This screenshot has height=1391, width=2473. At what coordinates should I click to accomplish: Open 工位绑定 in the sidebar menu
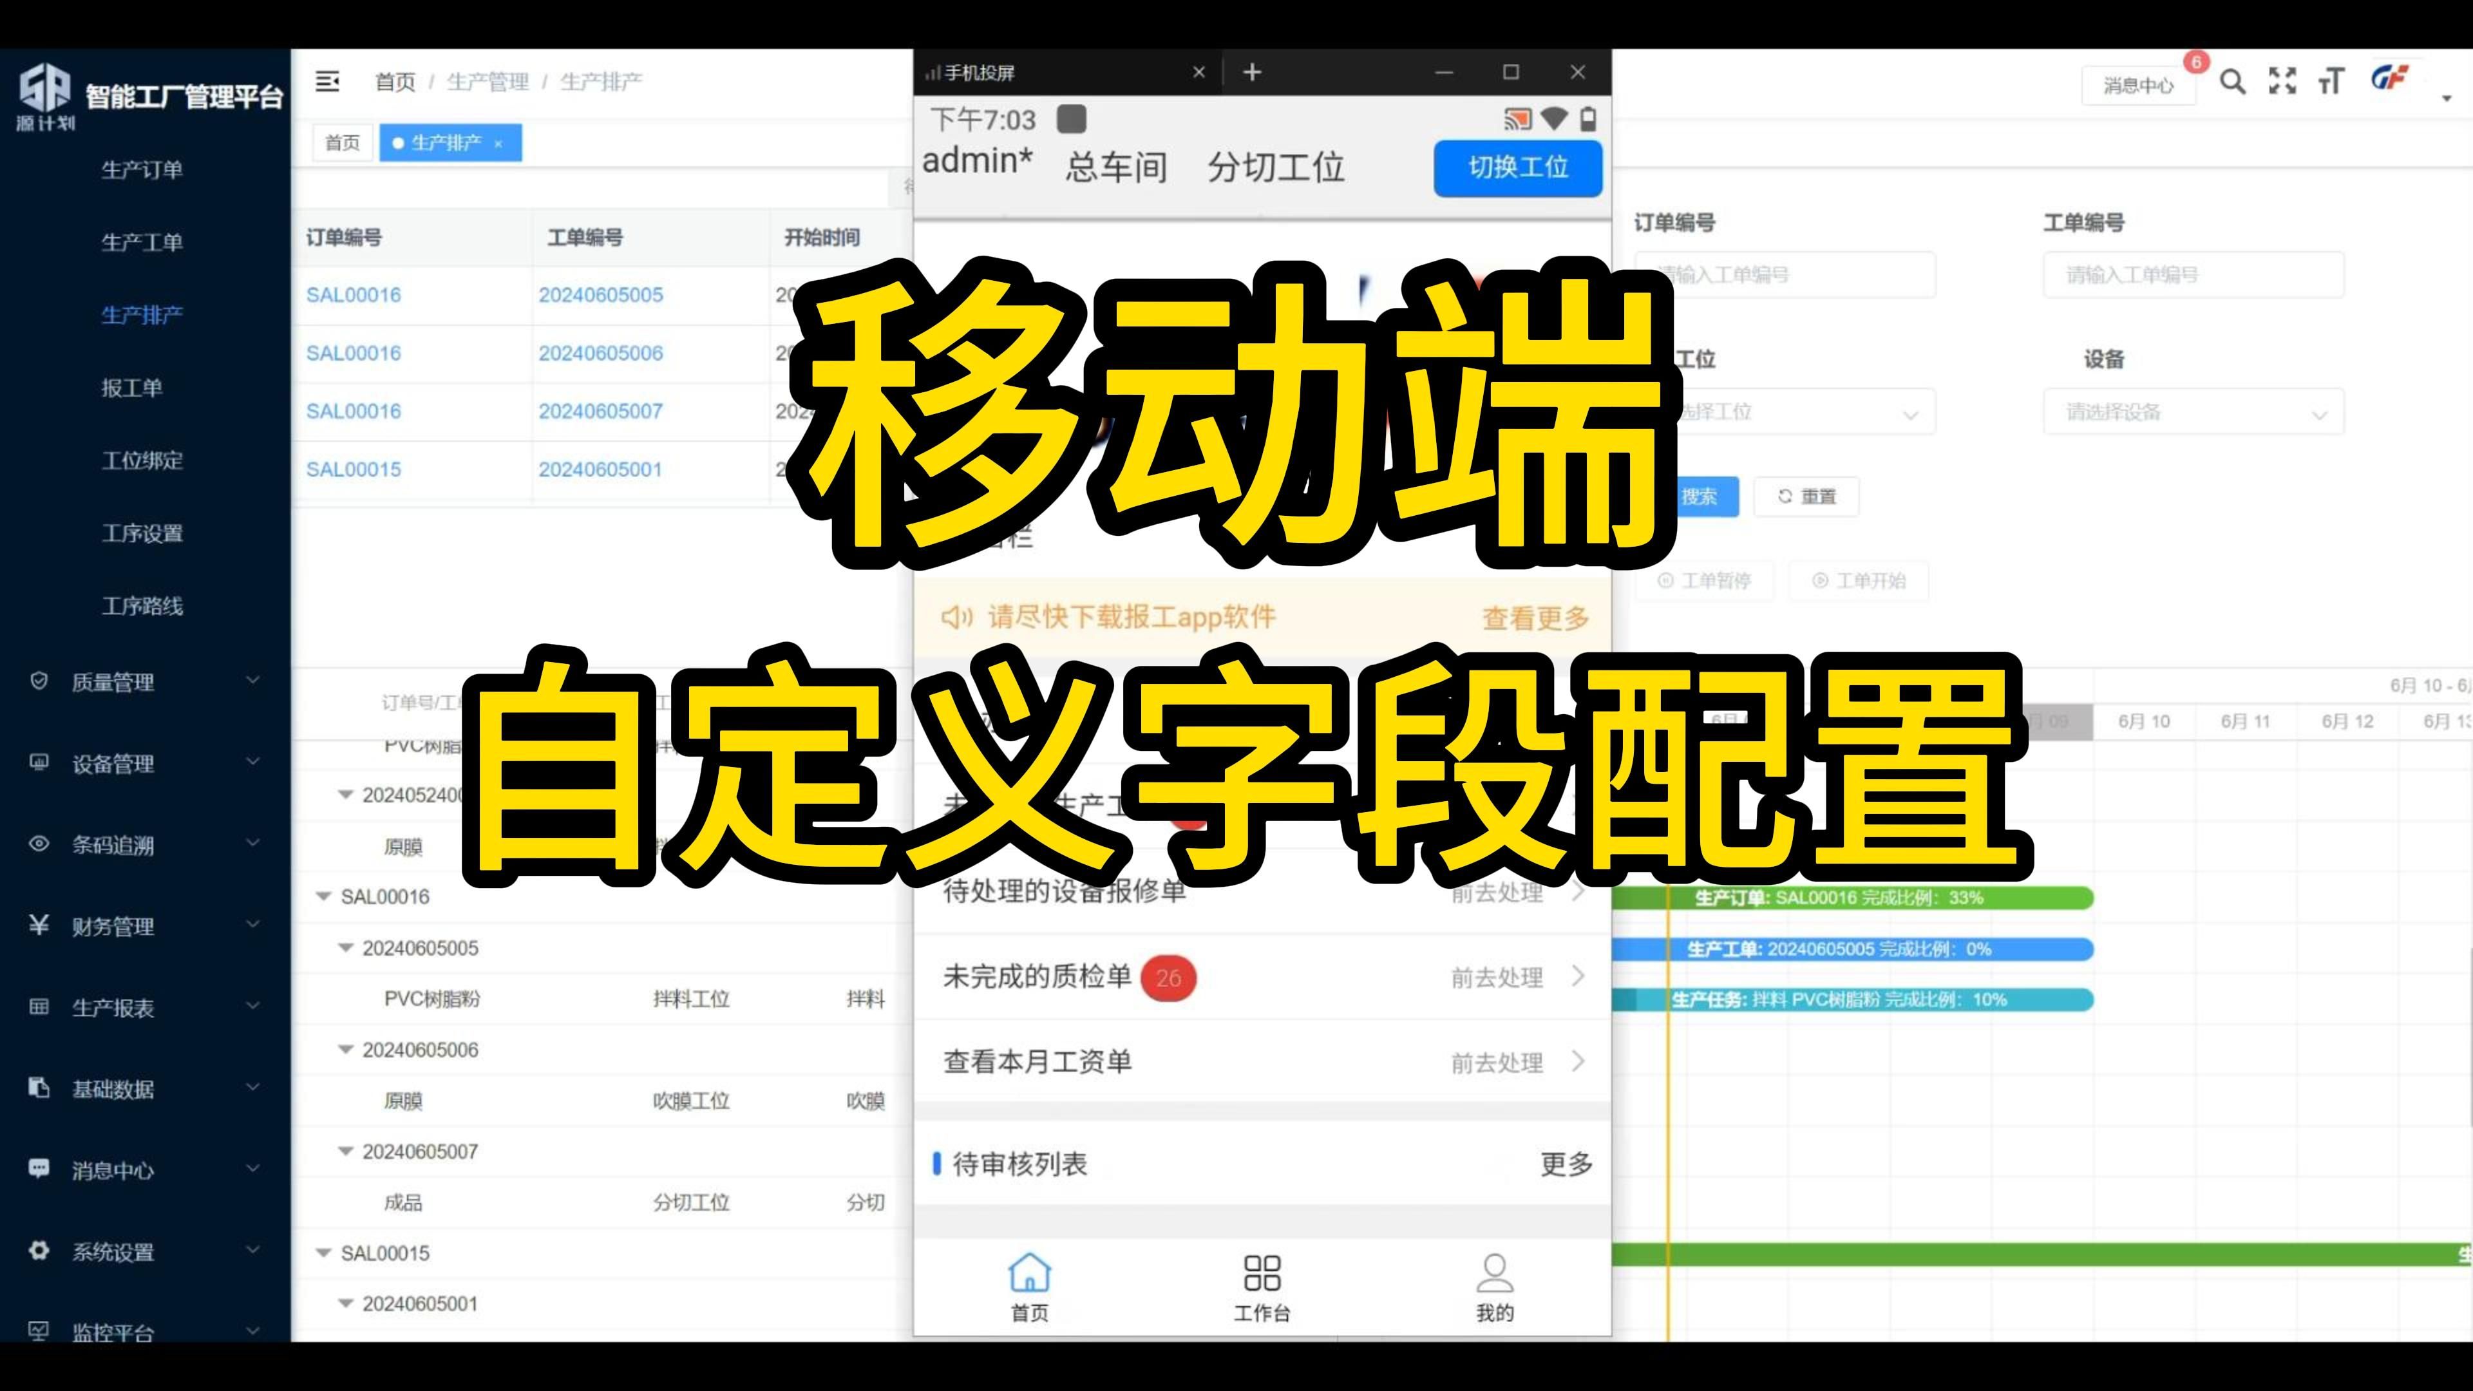142,460
